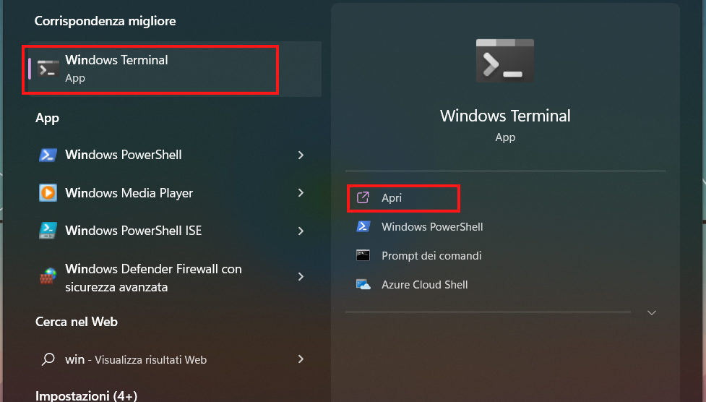Open the Impostazioni (4+) results section

coord(86,395)
